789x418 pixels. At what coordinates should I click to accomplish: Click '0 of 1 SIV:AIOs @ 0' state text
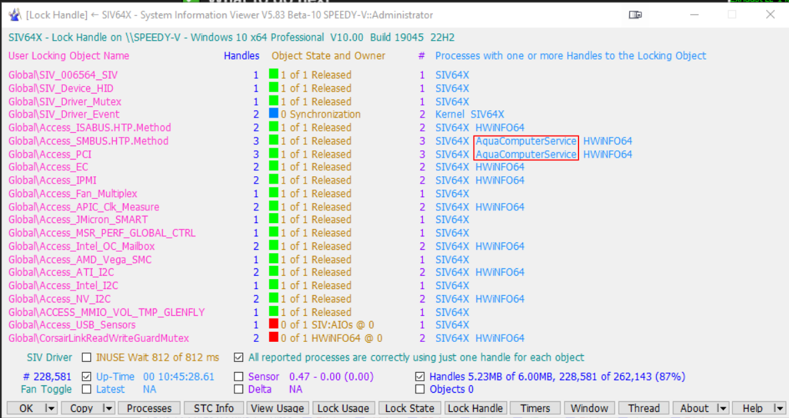[327, 325]
